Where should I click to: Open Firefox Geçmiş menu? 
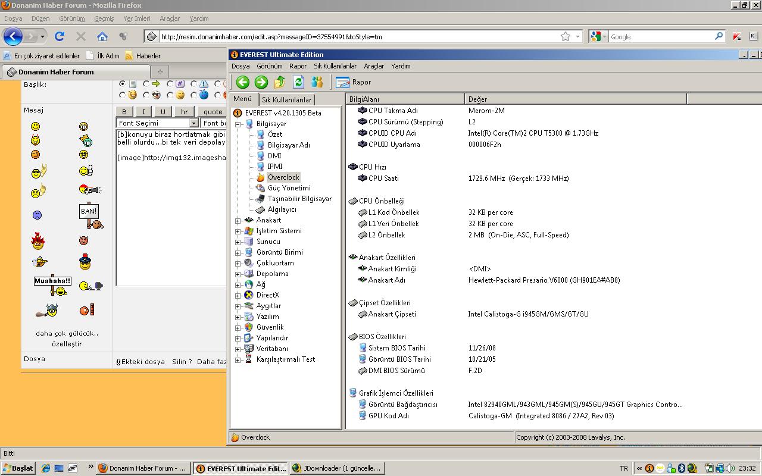point(104,18)
